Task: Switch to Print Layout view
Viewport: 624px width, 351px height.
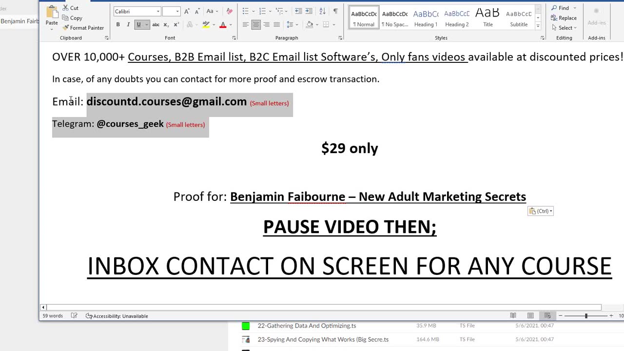Action: click(x=530, y=316)
